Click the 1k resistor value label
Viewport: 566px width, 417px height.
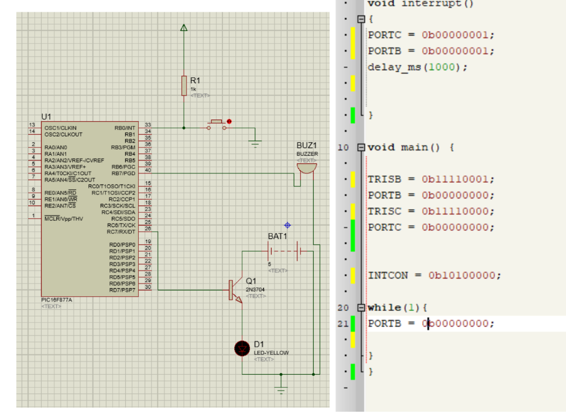(194, 89)
